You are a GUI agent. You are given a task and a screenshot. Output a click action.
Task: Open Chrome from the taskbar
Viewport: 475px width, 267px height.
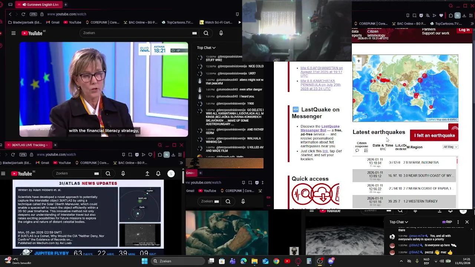click(276, 261)
